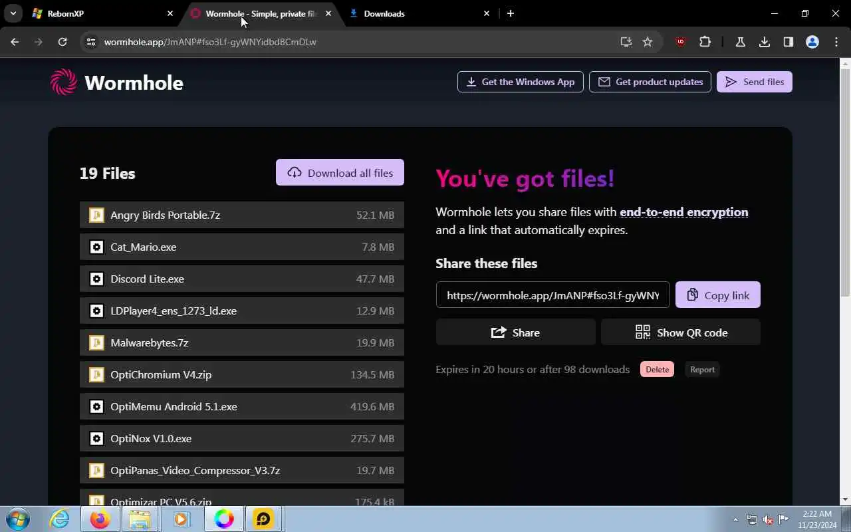Screen dimensions: 851x532
Task: Select the Wormhole browser tab
Action: coord(261,13)
